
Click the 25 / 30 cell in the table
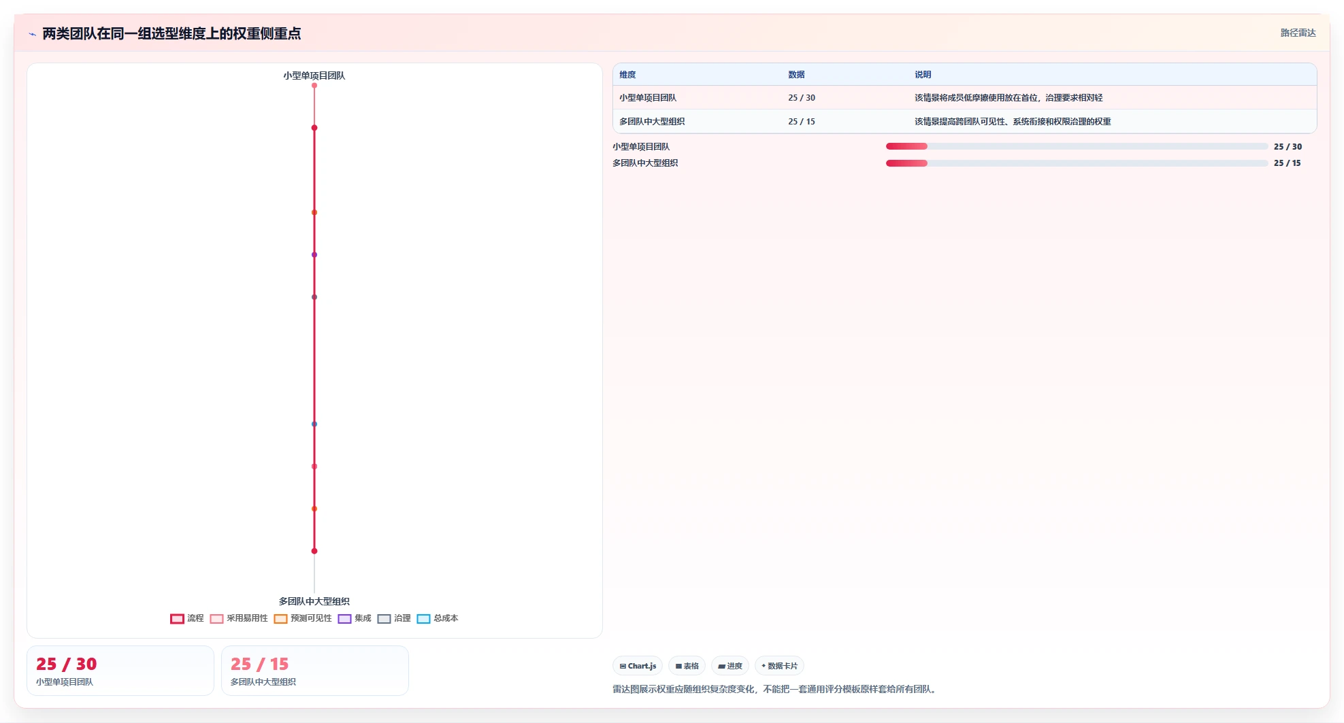coord(802,98)
